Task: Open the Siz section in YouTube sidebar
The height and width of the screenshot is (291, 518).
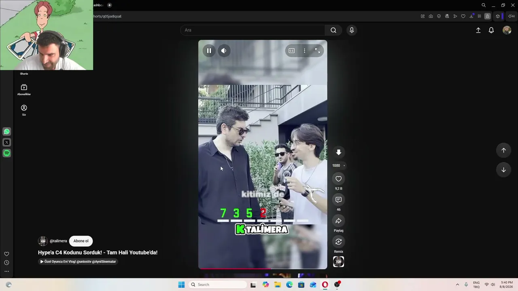Action: pyautogui.click(x=24, y=110)
